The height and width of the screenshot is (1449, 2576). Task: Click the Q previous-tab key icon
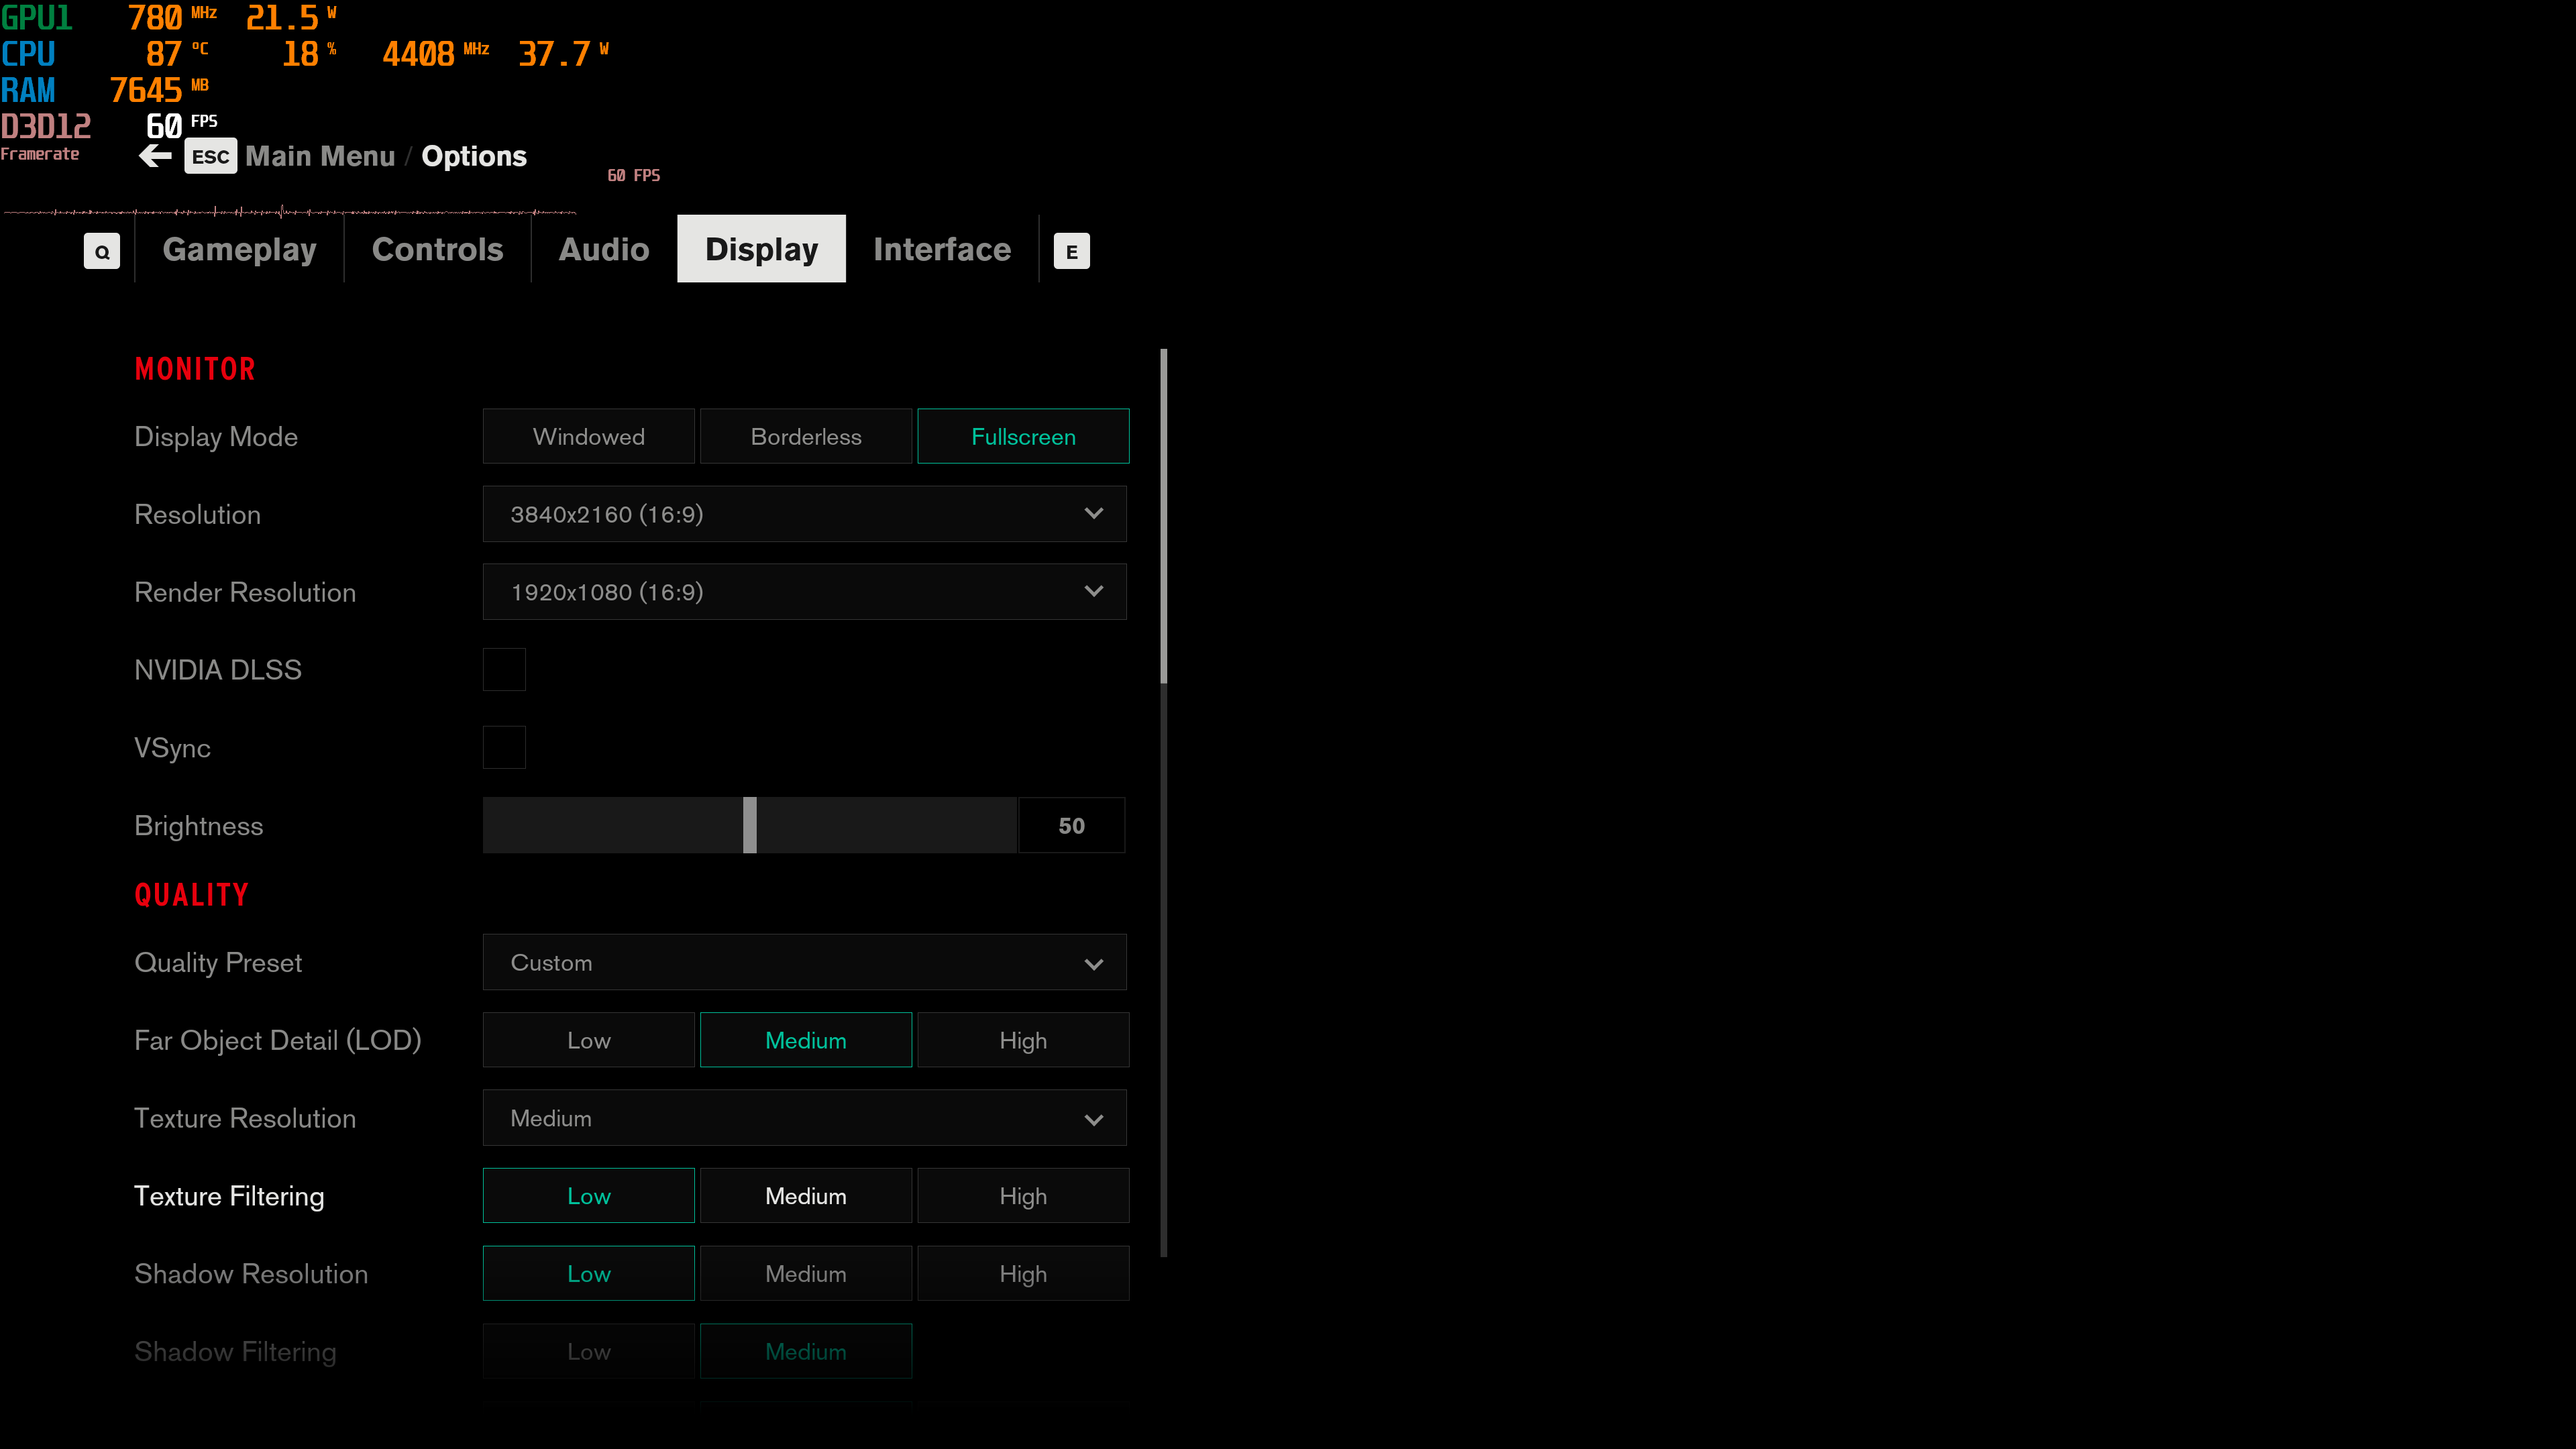click(x=101, y=251)
